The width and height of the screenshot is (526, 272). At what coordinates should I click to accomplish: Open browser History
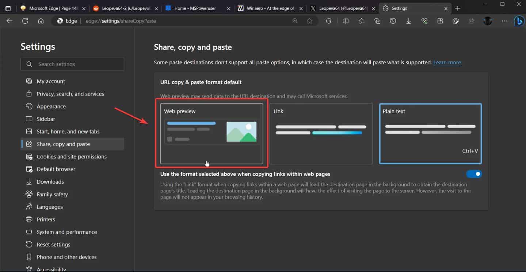(x=393, y=21)
